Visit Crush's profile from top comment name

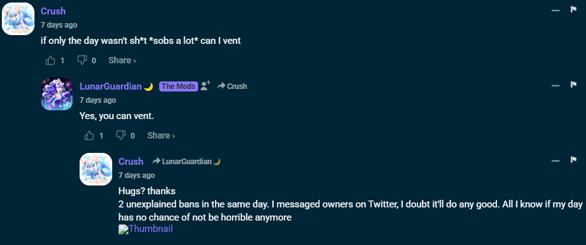[53, 11]
